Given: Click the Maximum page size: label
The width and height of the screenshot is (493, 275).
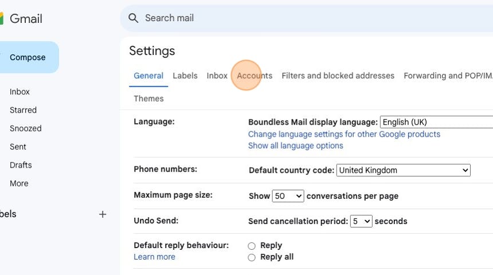Looking at the screenshot, I should [173, 195].
